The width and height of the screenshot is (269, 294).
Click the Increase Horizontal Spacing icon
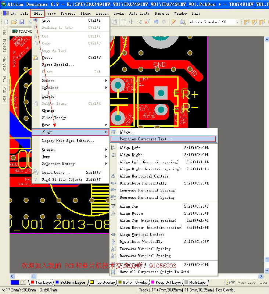click(113, 190)
